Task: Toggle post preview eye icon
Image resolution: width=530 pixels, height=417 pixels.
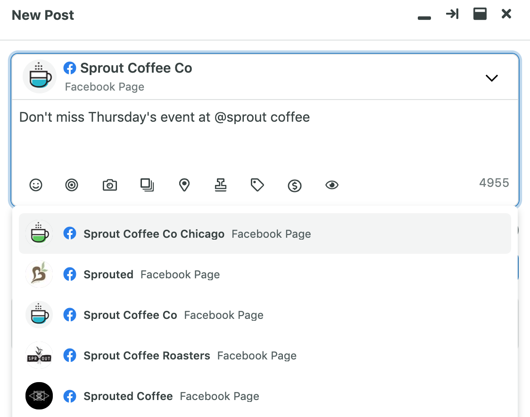Action: tap(332, 185)
